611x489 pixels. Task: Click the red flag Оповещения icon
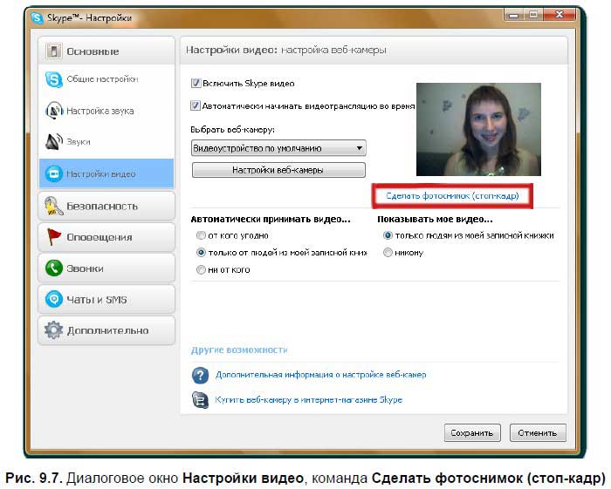click(x=54, y=237)
